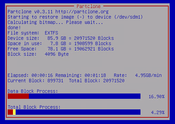The image size is (175, 124).
Task: Click the yellow segment in the Total Block bar
Action: [x=14, y=112]
